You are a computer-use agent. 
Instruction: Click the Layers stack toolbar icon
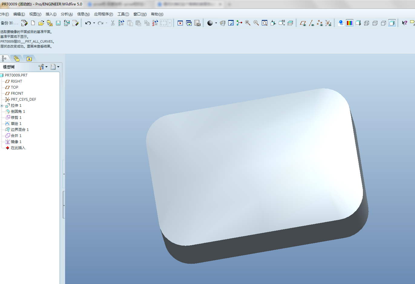(x=290, y=23)
